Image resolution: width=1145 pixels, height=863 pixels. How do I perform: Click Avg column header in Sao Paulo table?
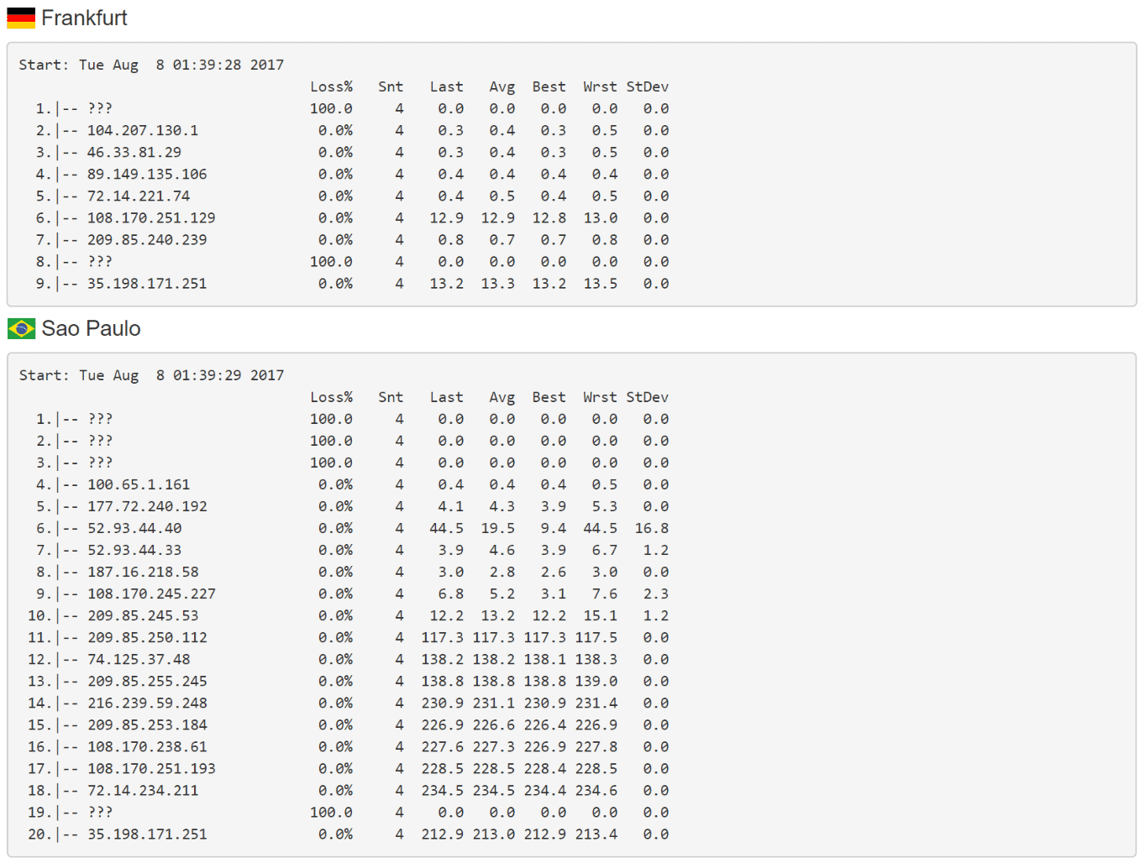(502, 397)
